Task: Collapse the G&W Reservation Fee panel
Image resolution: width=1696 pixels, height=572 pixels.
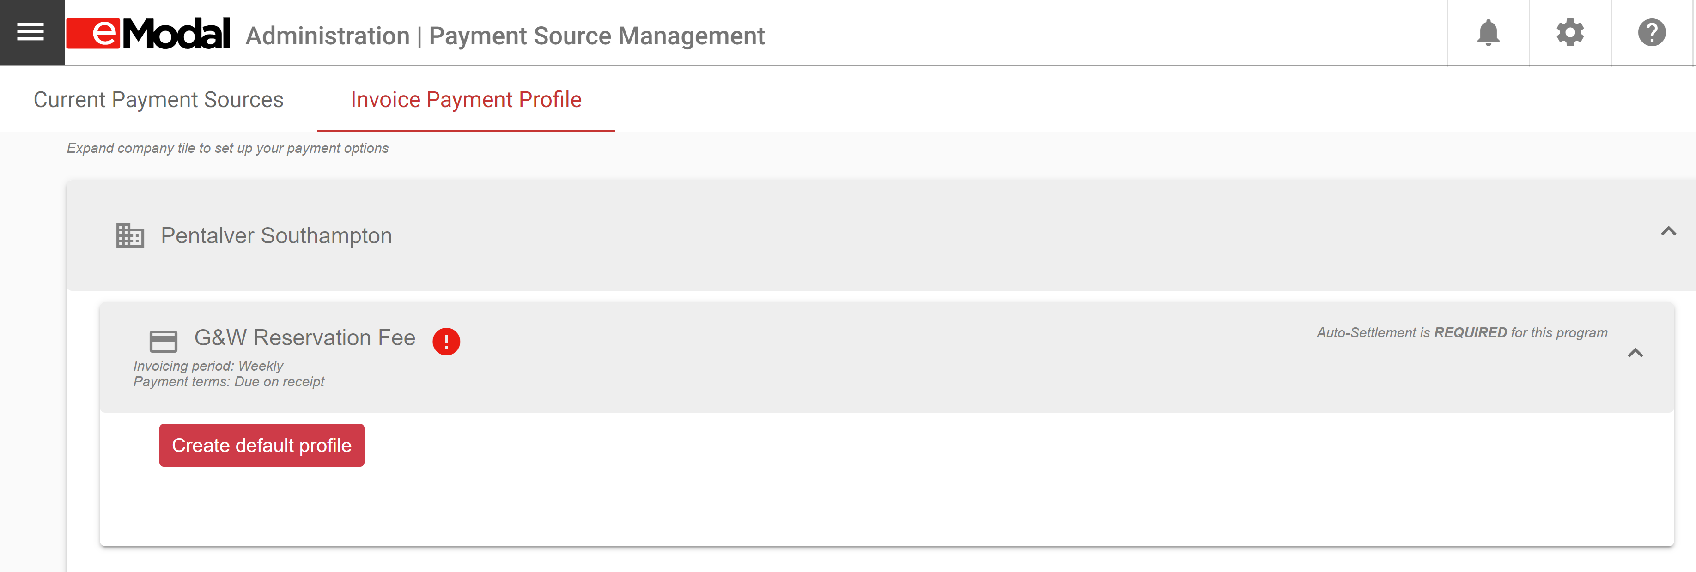Action: pyautogui.click(x=1635, y=354)
